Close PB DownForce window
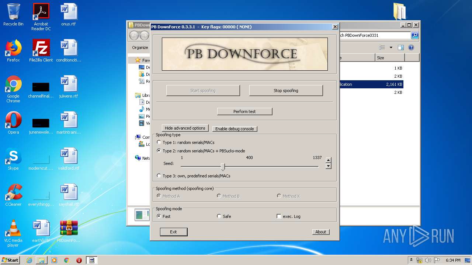Viewport: 472px width, 265px height. coord(335,27)
